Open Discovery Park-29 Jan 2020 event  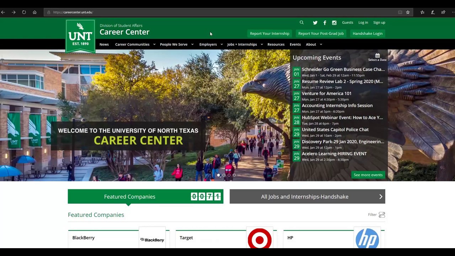click(343, 142)
